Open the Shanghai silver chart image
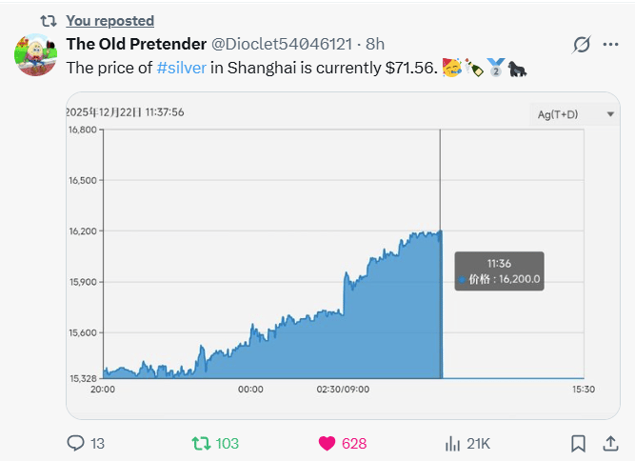This screenshot has height=461, width=635. point(343,255)
